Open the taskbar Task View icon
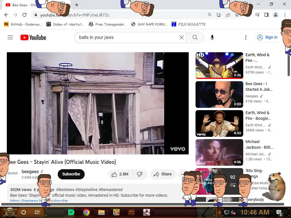This screenshot has width=291, height=218. click(x=37, y=212)
